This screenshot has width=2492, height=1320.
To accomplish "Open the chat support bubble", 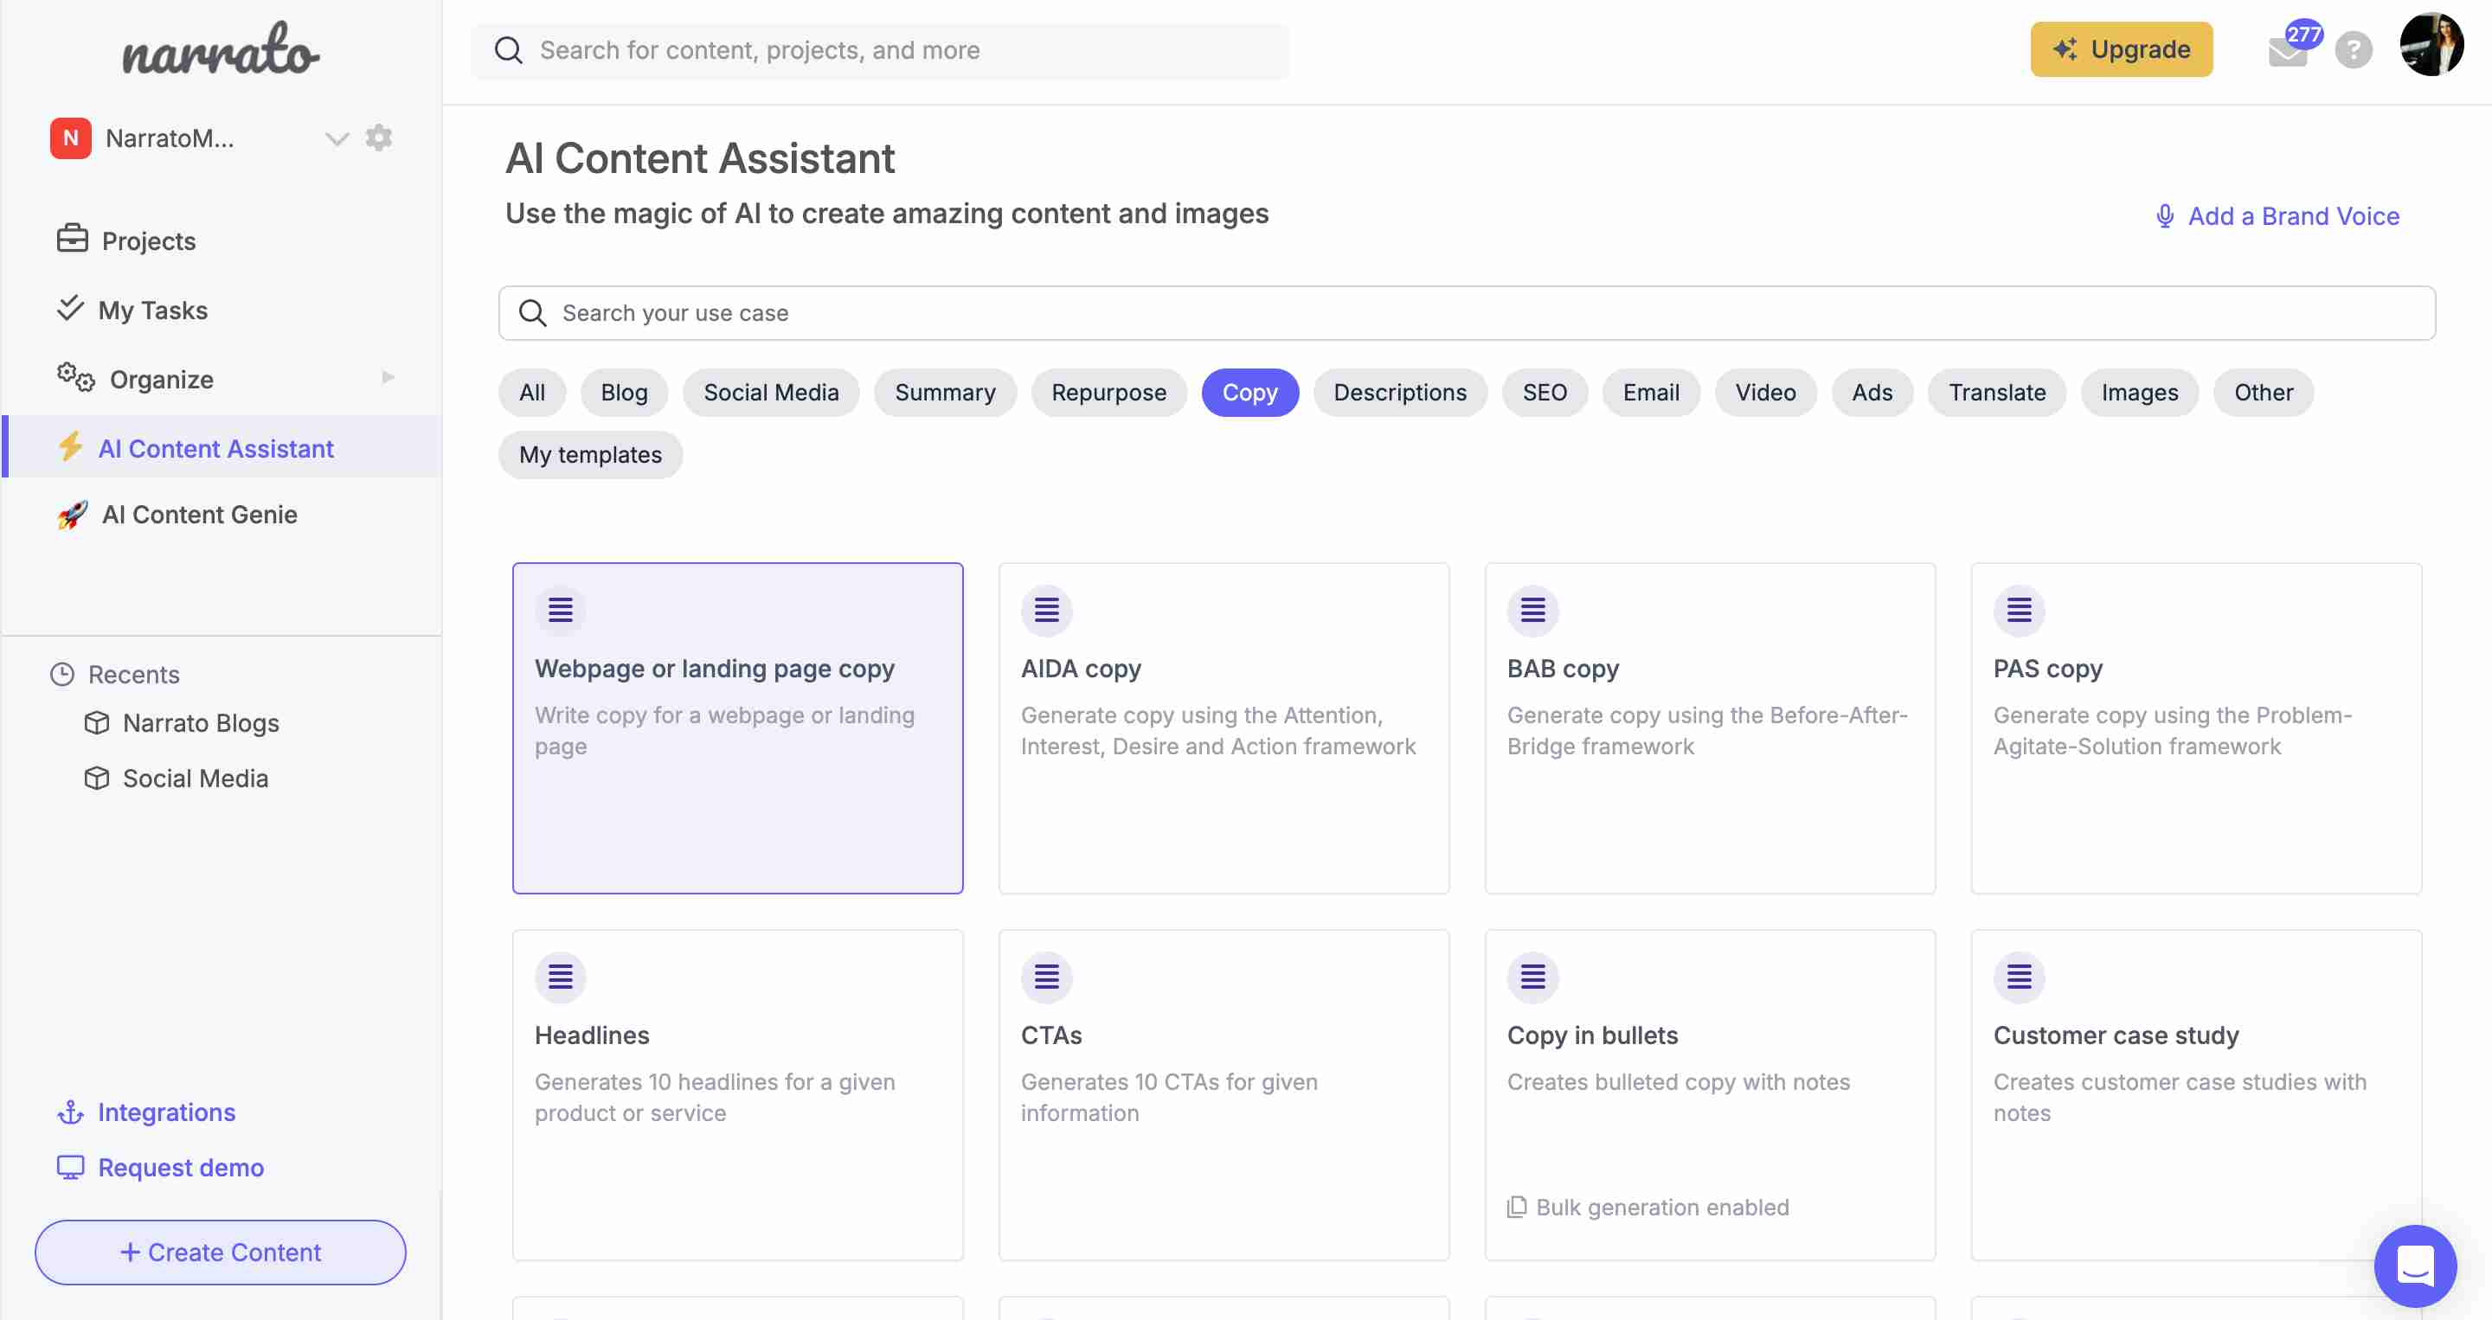I will pos(2415,1266).
